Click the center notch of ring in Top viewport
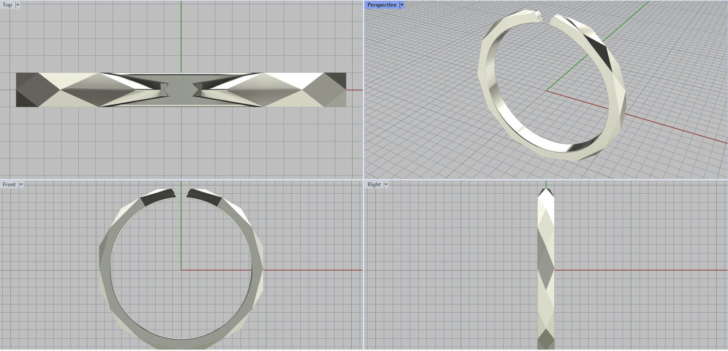 point(181,90)
